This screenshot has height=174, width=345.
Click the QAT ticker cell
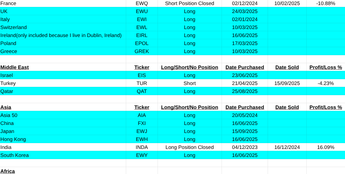(142, 91)
